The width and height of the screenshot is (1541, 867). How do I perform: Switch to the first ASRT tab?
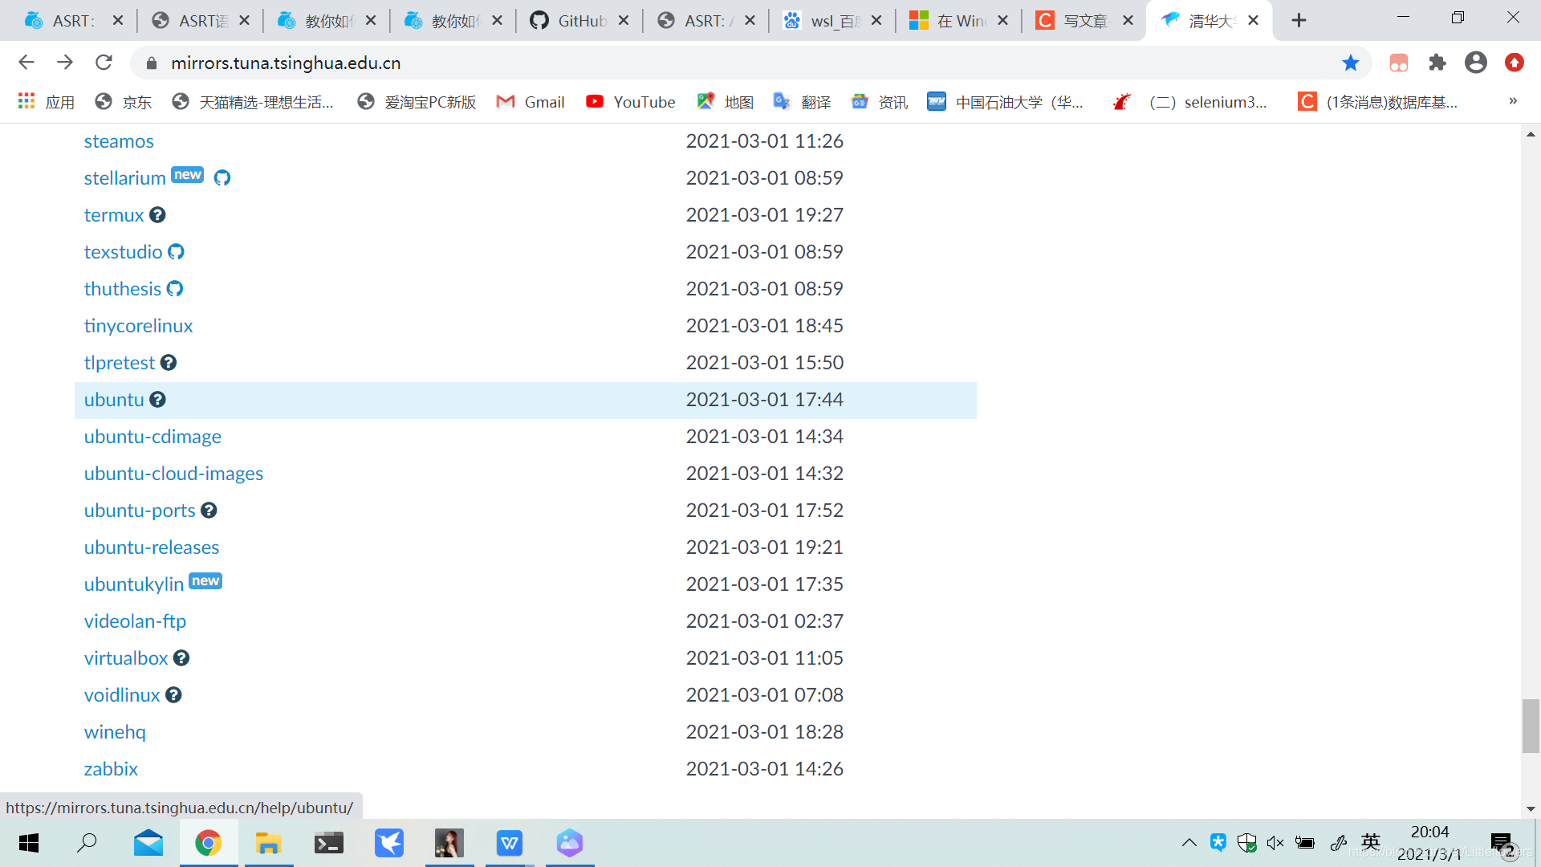63,21
